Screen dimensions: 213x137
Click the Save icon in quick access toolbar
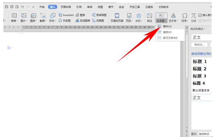click(6, 7)
